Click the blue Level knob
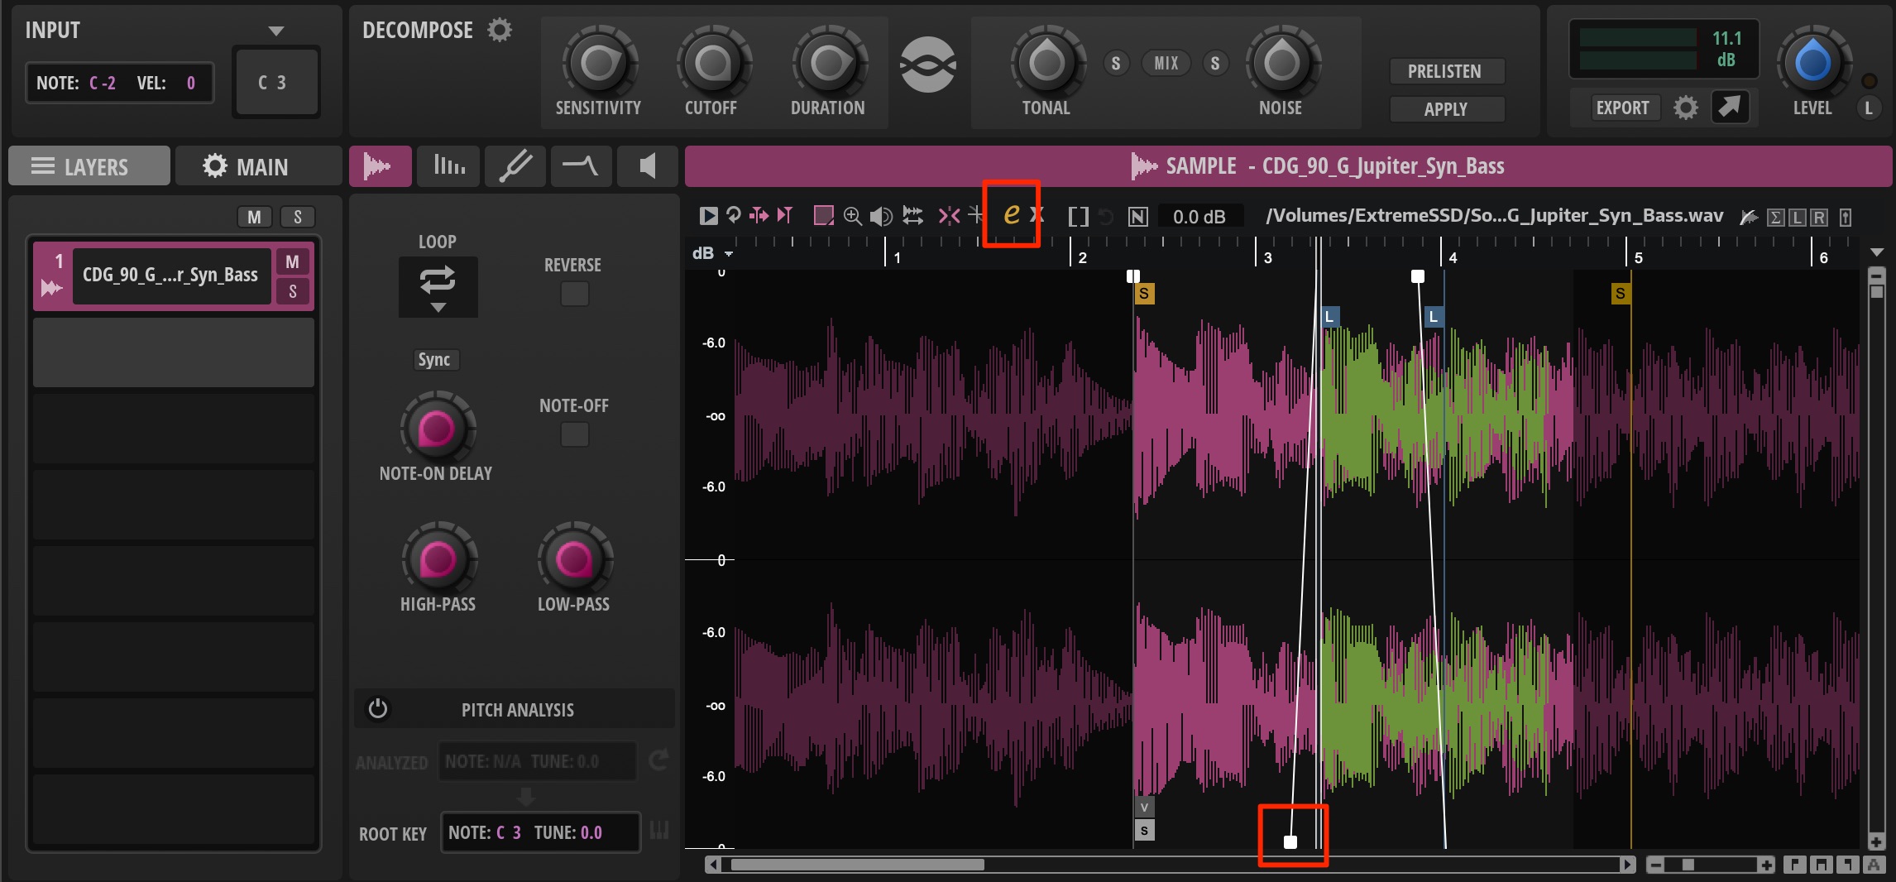Screen dimensions: 1896x882 [1812, 63]
